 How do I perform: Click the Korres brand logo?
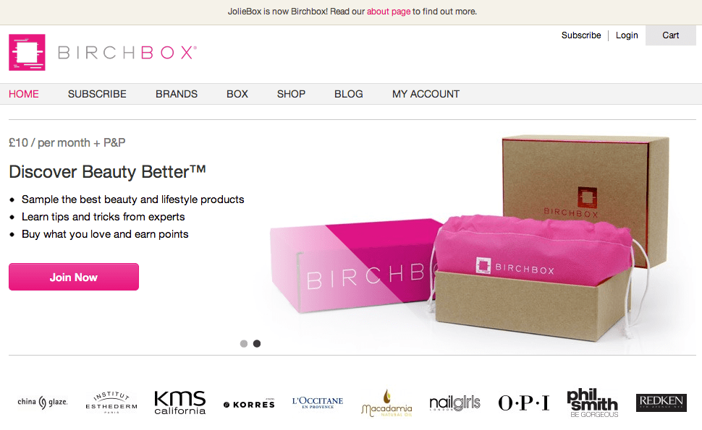coord(249,404)
